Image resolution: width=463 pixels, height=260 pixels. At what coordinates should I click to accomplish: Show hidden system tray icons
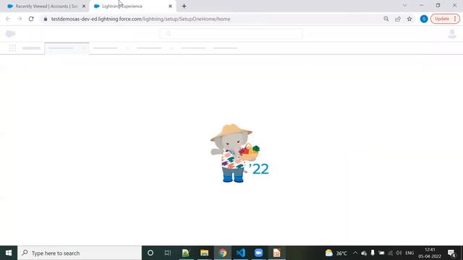tap(355, 253)
